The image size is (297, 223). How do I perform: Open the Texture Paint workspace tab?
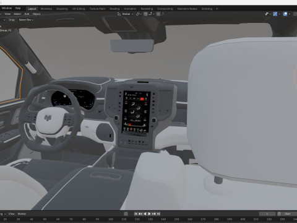pos(97,9)
